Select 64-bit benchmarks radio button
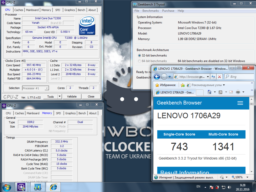The width and height of the screenshot is (256, 192). (139, 61)
